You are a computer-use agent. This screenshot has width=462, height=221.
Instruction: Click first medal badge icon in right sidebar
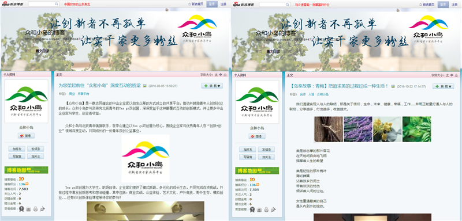[x=252, y=209]
